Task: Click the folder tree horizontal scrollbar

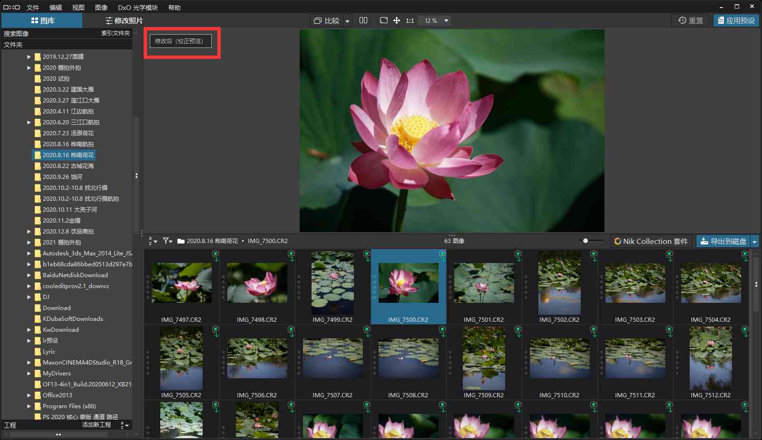Action: coord(59,434)
